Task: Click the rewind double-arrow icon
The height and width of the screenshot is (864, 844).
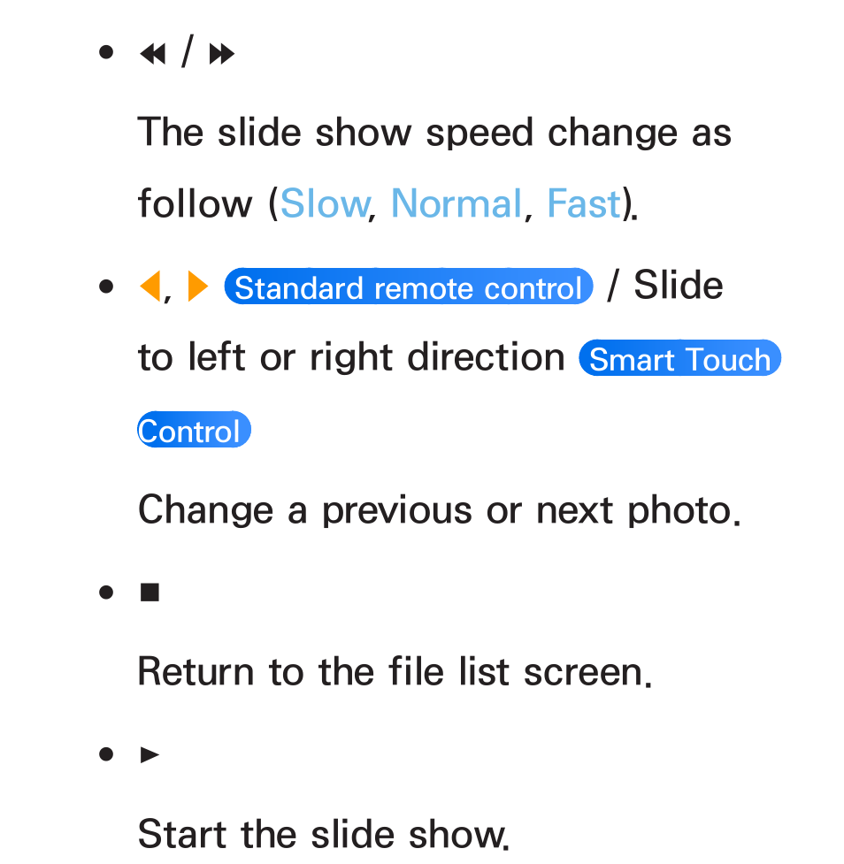Action: pos(153,54)
